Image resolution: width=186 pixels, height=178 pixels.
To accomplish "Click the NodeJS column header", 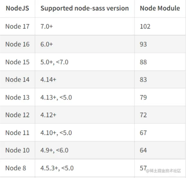I will tap(17, 8).
